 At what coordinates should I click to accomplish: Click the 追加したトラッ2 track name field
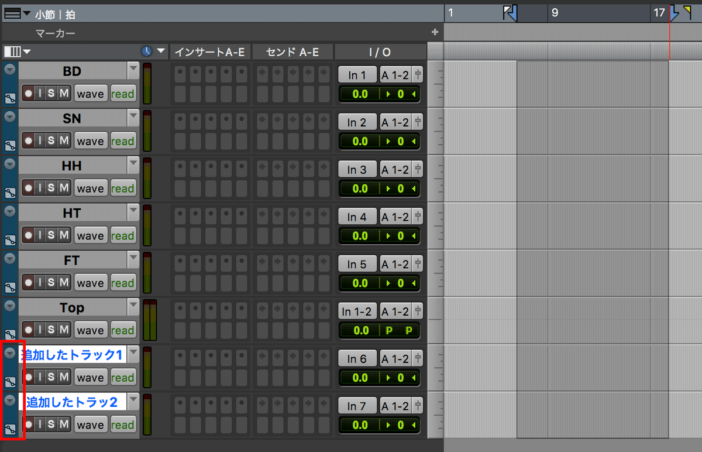point(73,402)
